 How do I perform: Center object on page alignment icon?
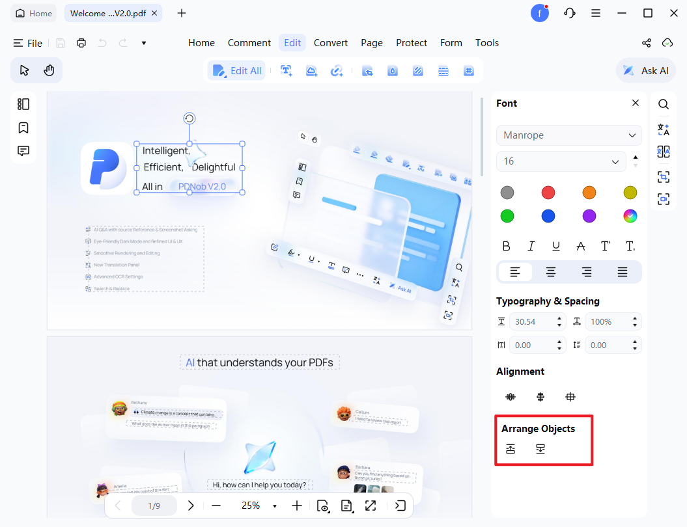[570, 397]
